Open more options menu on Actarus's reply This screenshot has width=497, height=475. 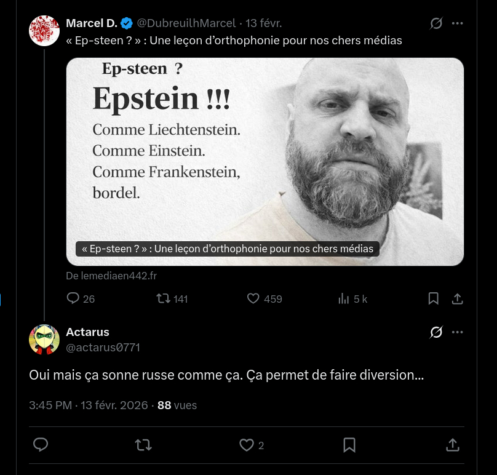457,332
